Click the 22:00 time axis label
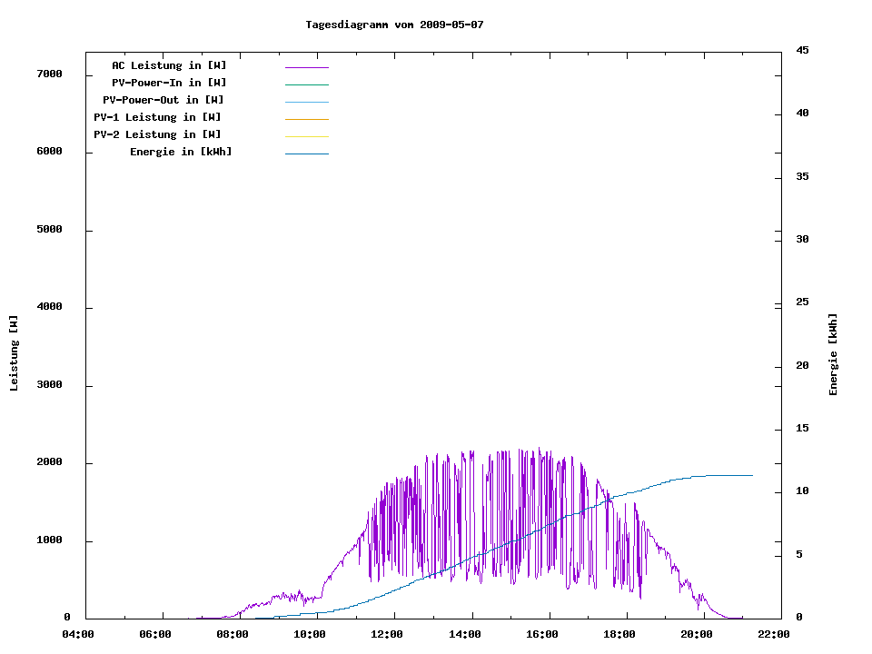Viewport: 872px width, 654px height. pyautogui.click(x=774, y=634)
